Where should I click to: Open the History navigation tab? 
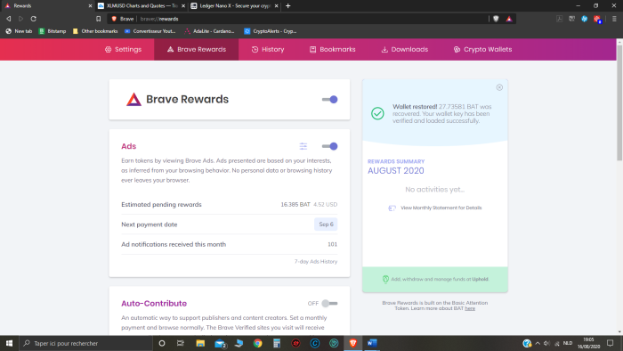tap(268, 49)
